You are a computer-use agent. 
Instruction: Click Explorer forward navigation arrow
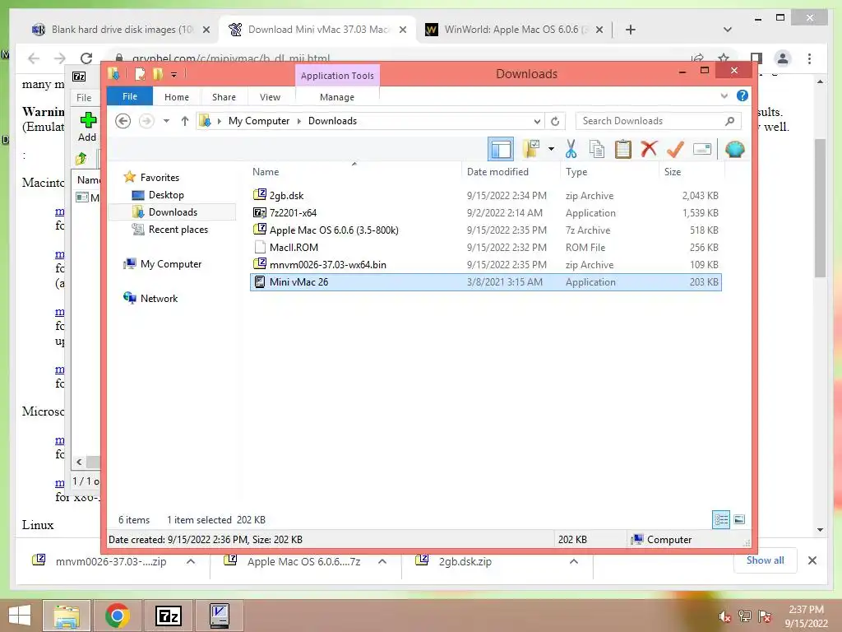(146, 121)
